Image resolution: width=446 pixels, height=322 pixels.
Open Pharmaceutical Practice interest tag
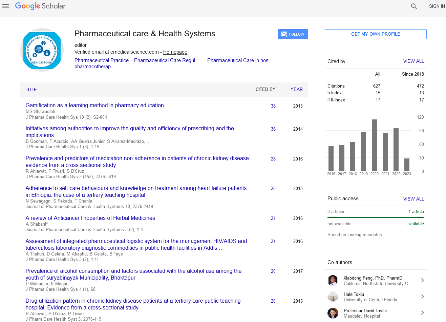coord(102,60)
